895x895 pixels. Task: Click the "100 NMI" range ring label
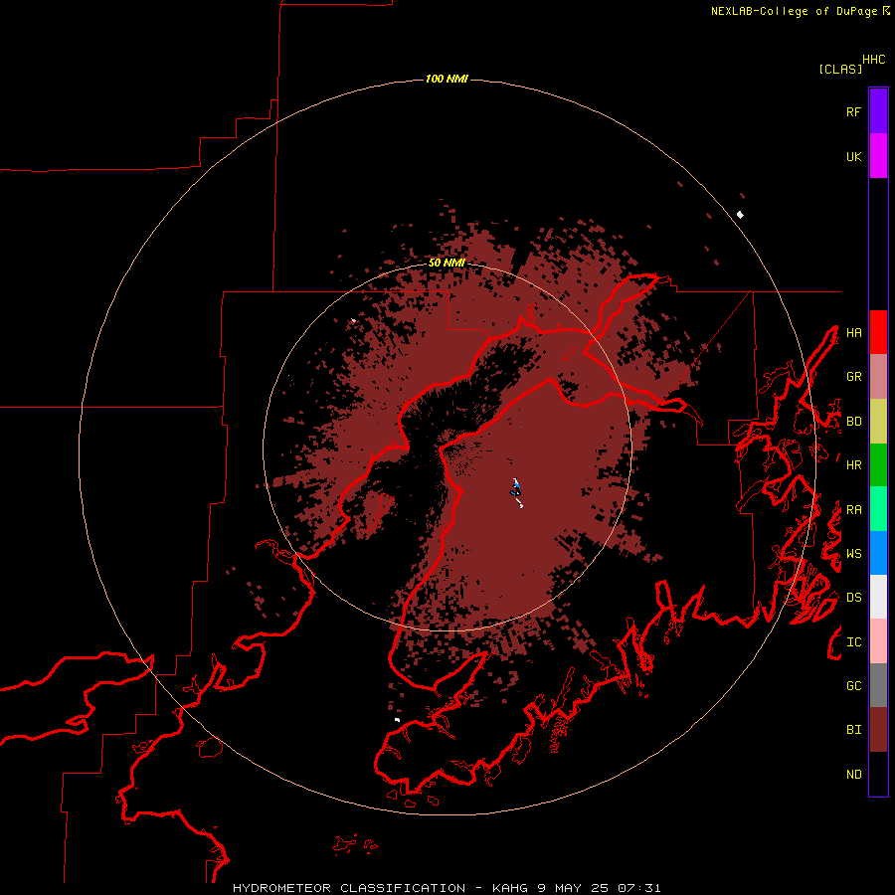pyautogui.click(x=447, y=79)
